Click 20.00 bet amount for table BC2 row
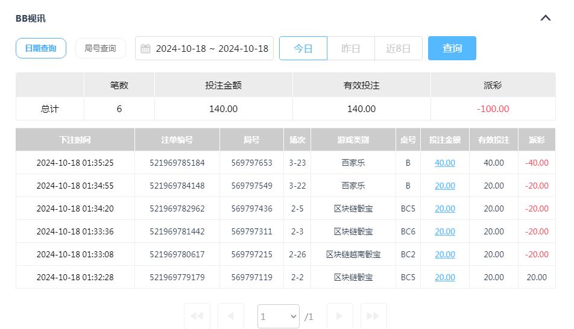Screen dimensions: 574x329 (x=444, y=254)
